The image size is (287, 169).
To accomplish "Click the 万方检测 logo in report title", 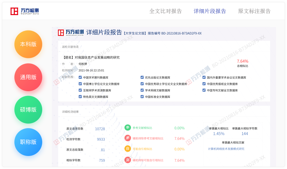I will 71,33.
